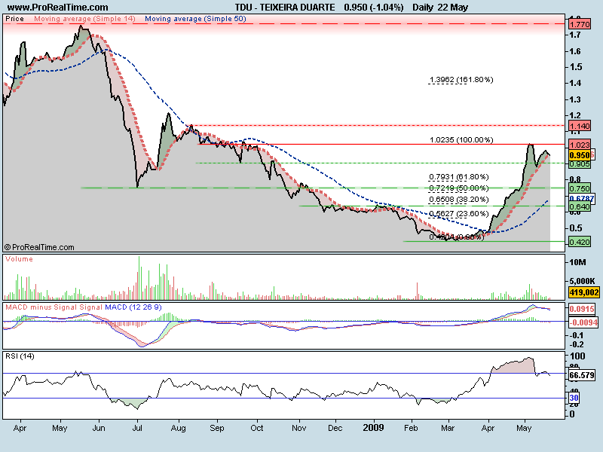Click the yellow 419,002 volume tag
The width and height of the screenshot is (603, 452).
tap(583, 292)
